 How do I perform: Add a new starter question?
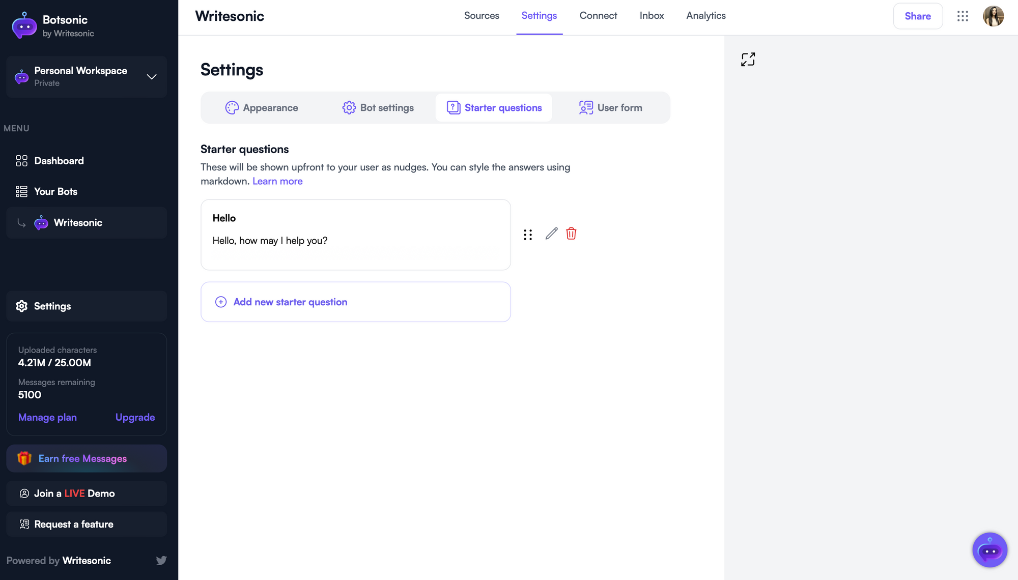(x=290, y=302)
